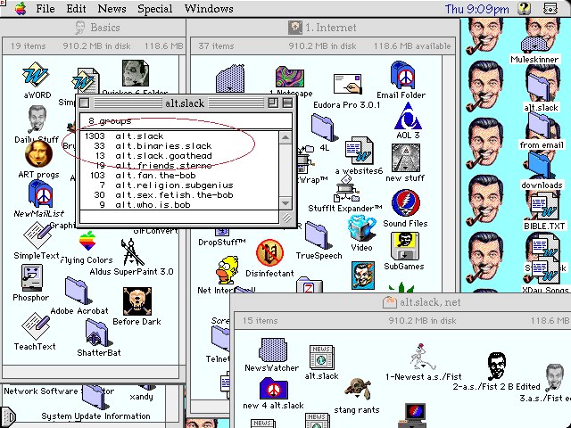This screenshot has width=571, height=428.
Task: Select the alt.slack.goathead group row
Action: (179, 156)
